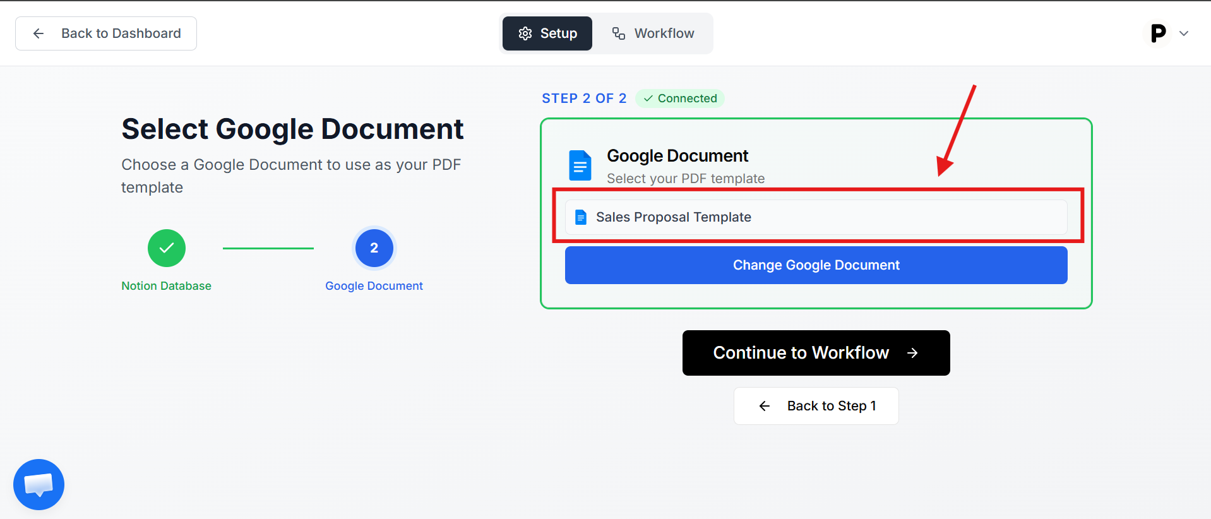Expand the profile dropdown chevron
1211x519 pixels.
point(1184,33)
